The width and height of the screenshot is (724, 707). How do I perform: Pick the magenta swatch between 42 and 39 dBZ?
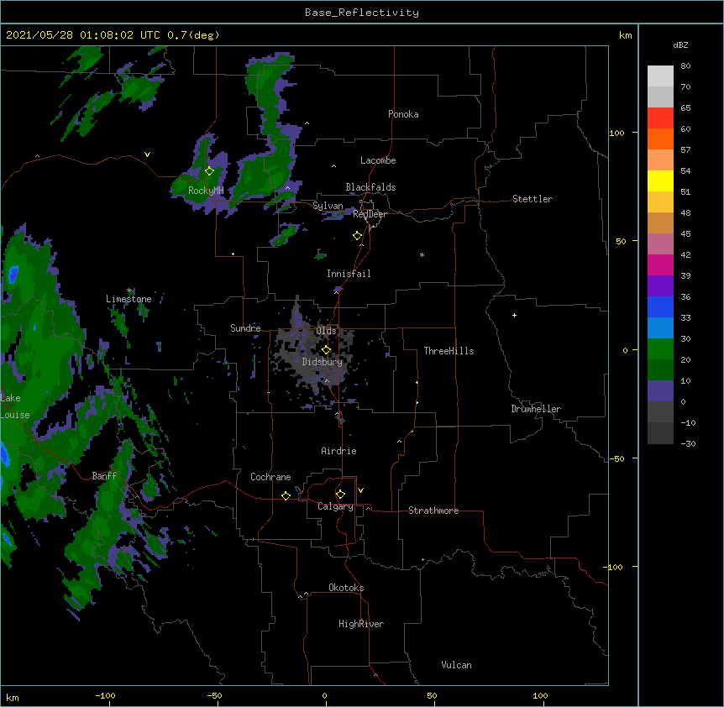coord(660,264)
